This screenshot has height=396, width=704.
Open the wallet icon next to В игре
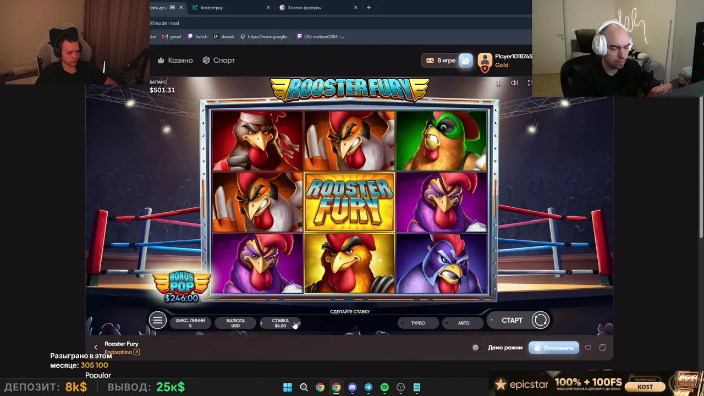point(465,61)
